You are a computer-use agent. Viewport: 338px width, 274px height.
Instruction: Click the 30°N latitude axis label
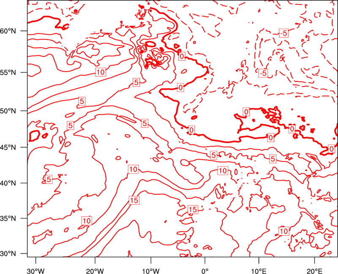[x=8, y=254]
